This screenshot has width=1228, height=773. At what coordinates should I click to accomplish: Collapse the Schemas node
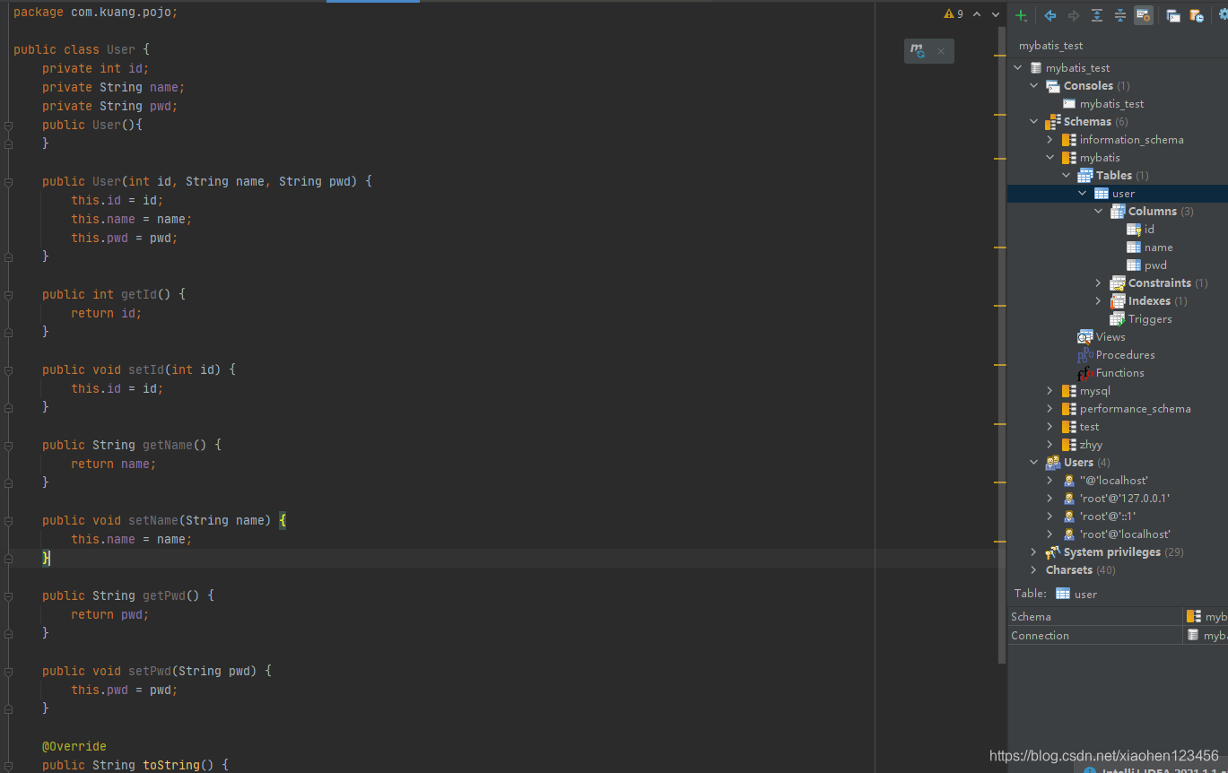click(x=1033, y=122)
